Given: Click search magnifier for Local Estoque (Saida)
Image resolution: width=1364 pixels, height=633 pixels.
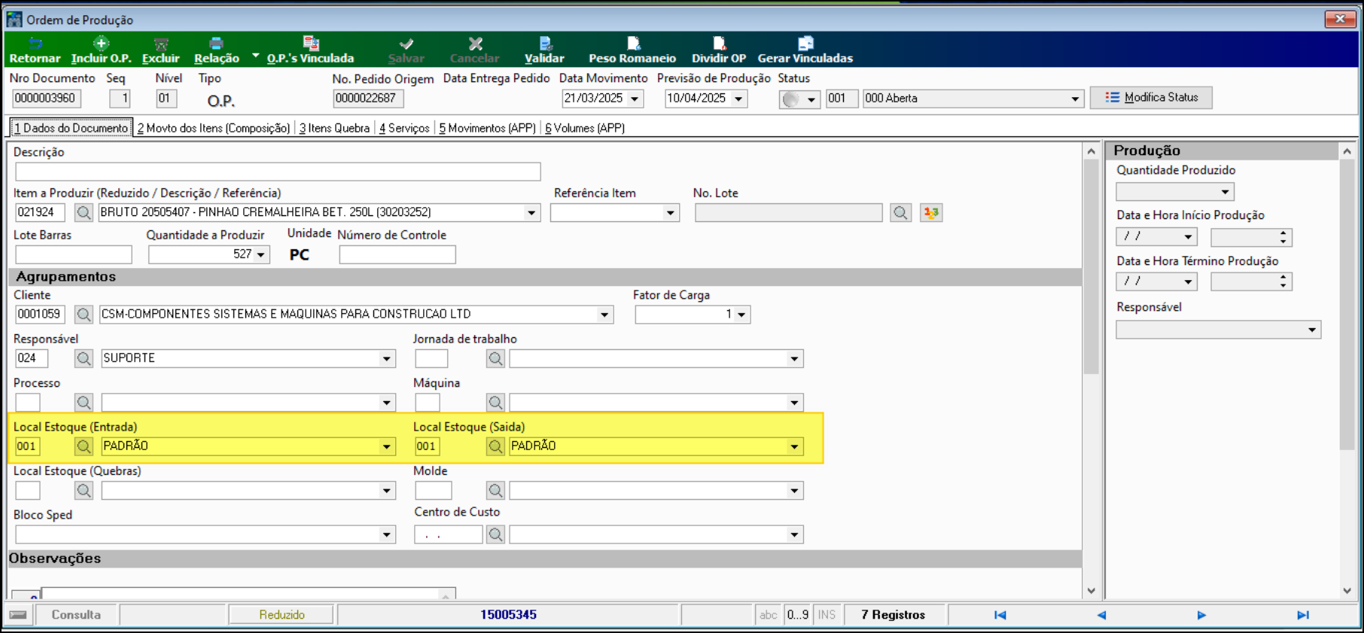Looking at the screenshot, I should tap(495, 446).
